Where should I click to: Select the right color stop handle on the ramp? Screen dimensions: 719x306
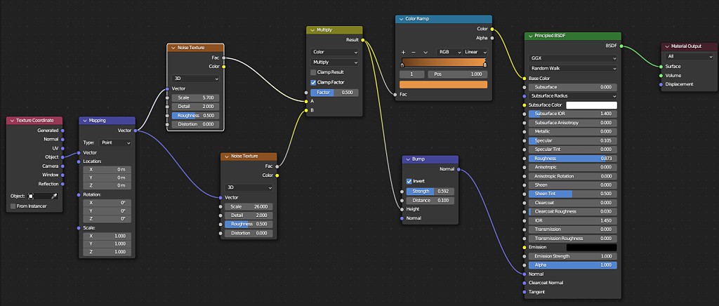pyautogui.click(x=485, y=65)
